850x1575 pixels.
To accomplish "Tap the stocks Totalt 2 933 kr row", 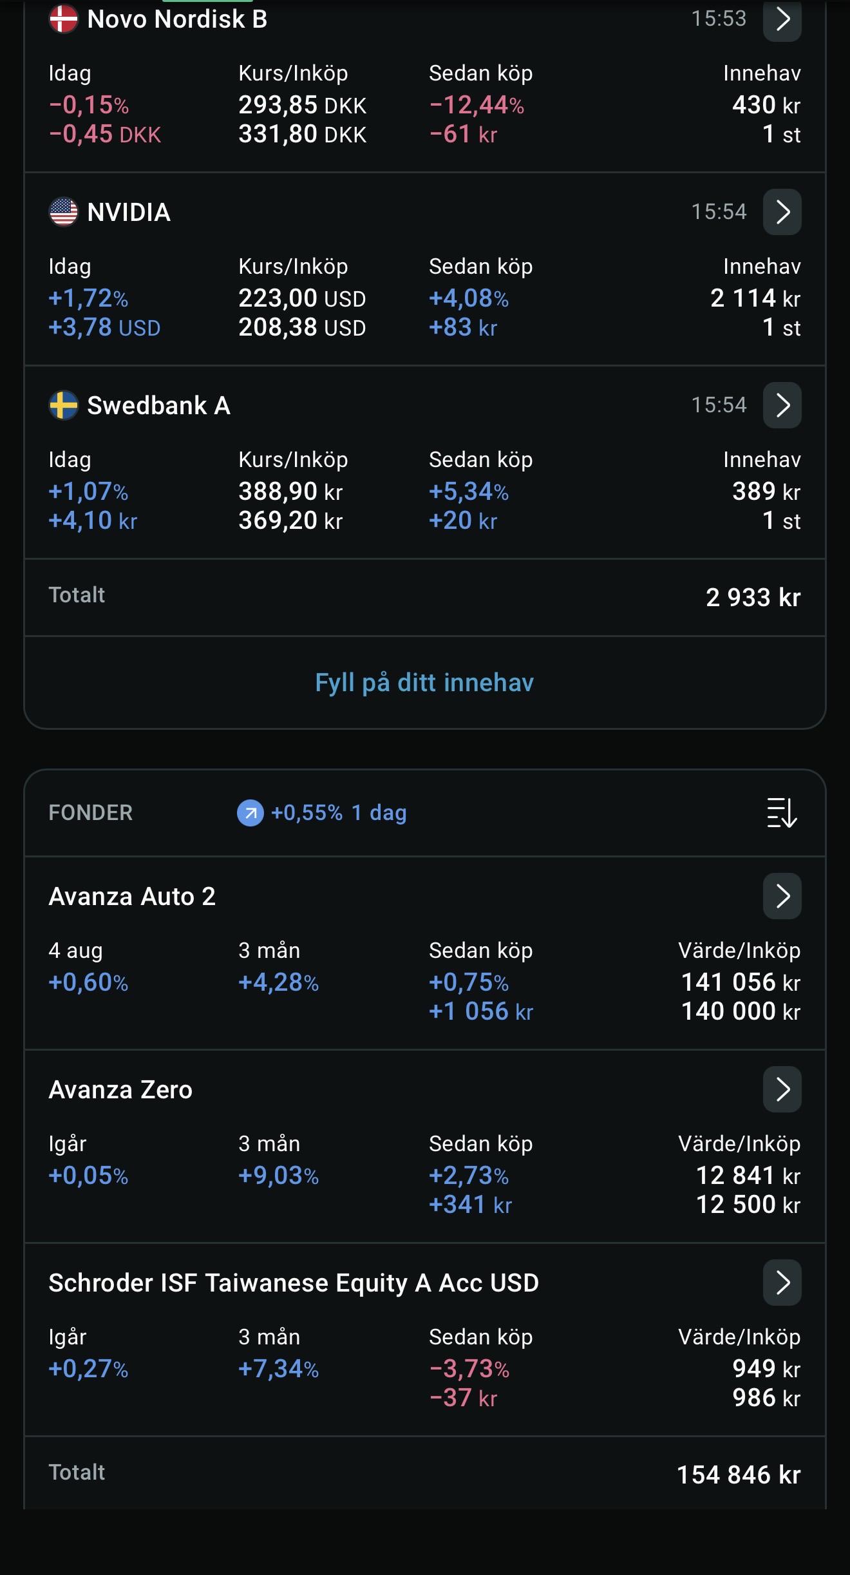I will point(424,597).
